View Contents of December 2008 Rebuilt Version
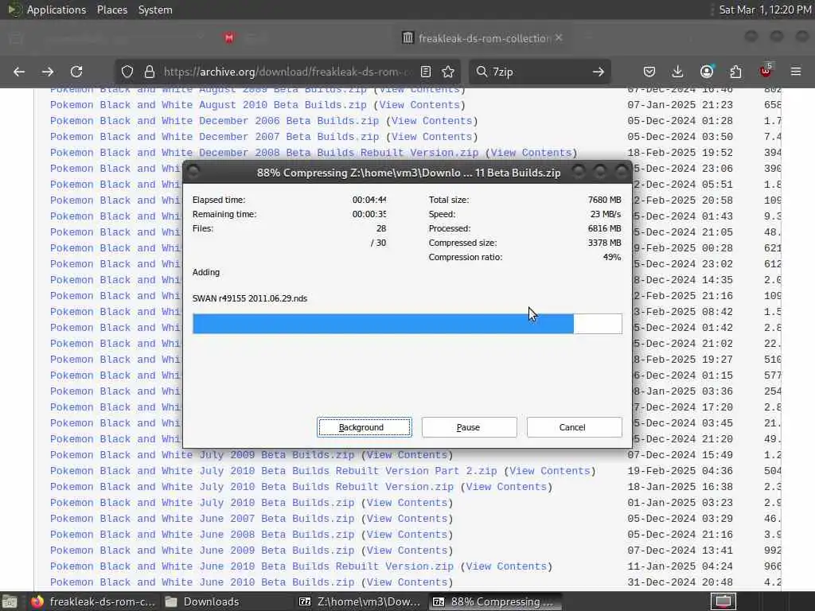 tap(531, 153)
